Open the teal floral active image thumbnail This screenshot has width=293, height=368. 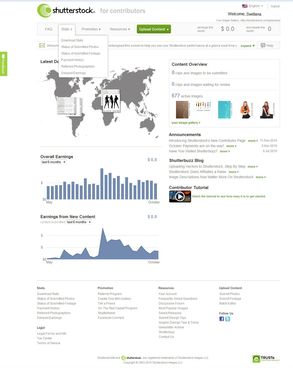point(225,109)
